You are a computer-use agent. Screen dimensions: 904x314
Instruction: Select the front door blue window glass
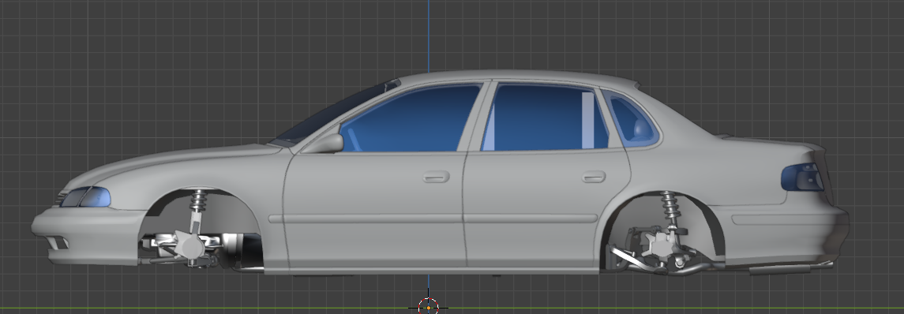coord(413,118)
